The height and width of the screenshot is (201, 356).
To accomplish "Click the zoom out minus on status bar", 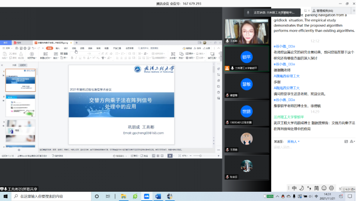I will coord(191,156).
